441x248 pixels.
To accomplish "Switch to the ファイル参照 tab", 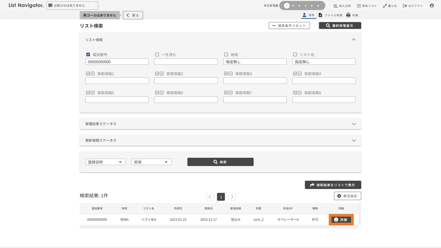I will (x=330, y=15).
